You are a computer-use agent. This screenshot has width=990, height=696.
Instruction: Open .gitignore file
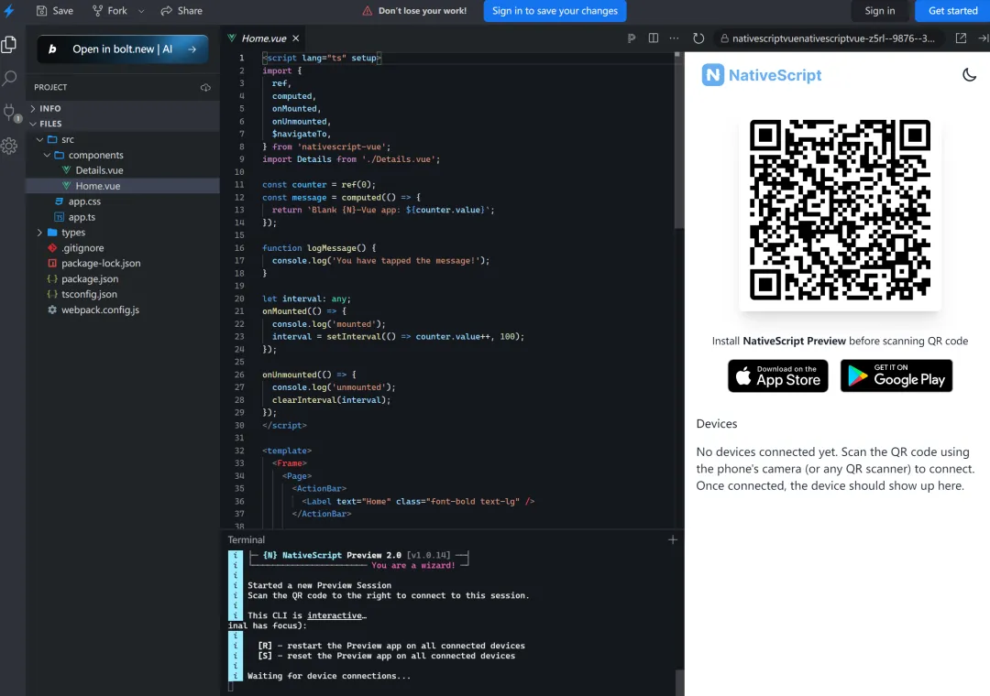(123, 248)
